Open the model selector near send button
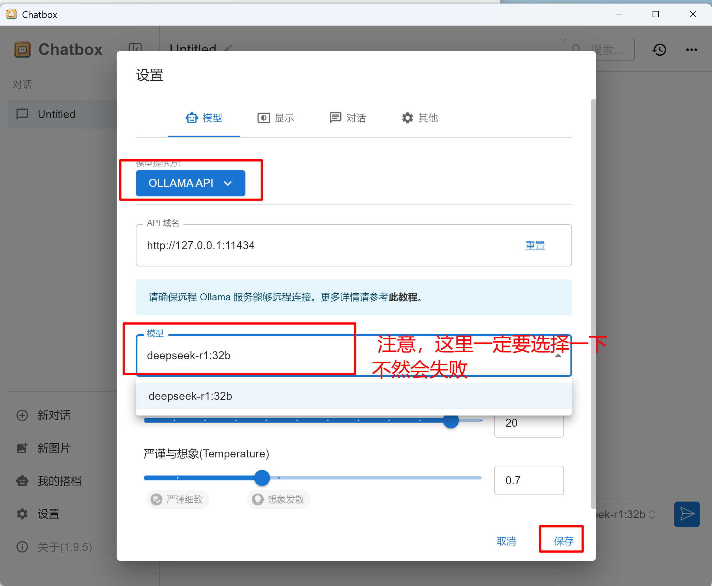Screen dimensions: 712x586 626,514
